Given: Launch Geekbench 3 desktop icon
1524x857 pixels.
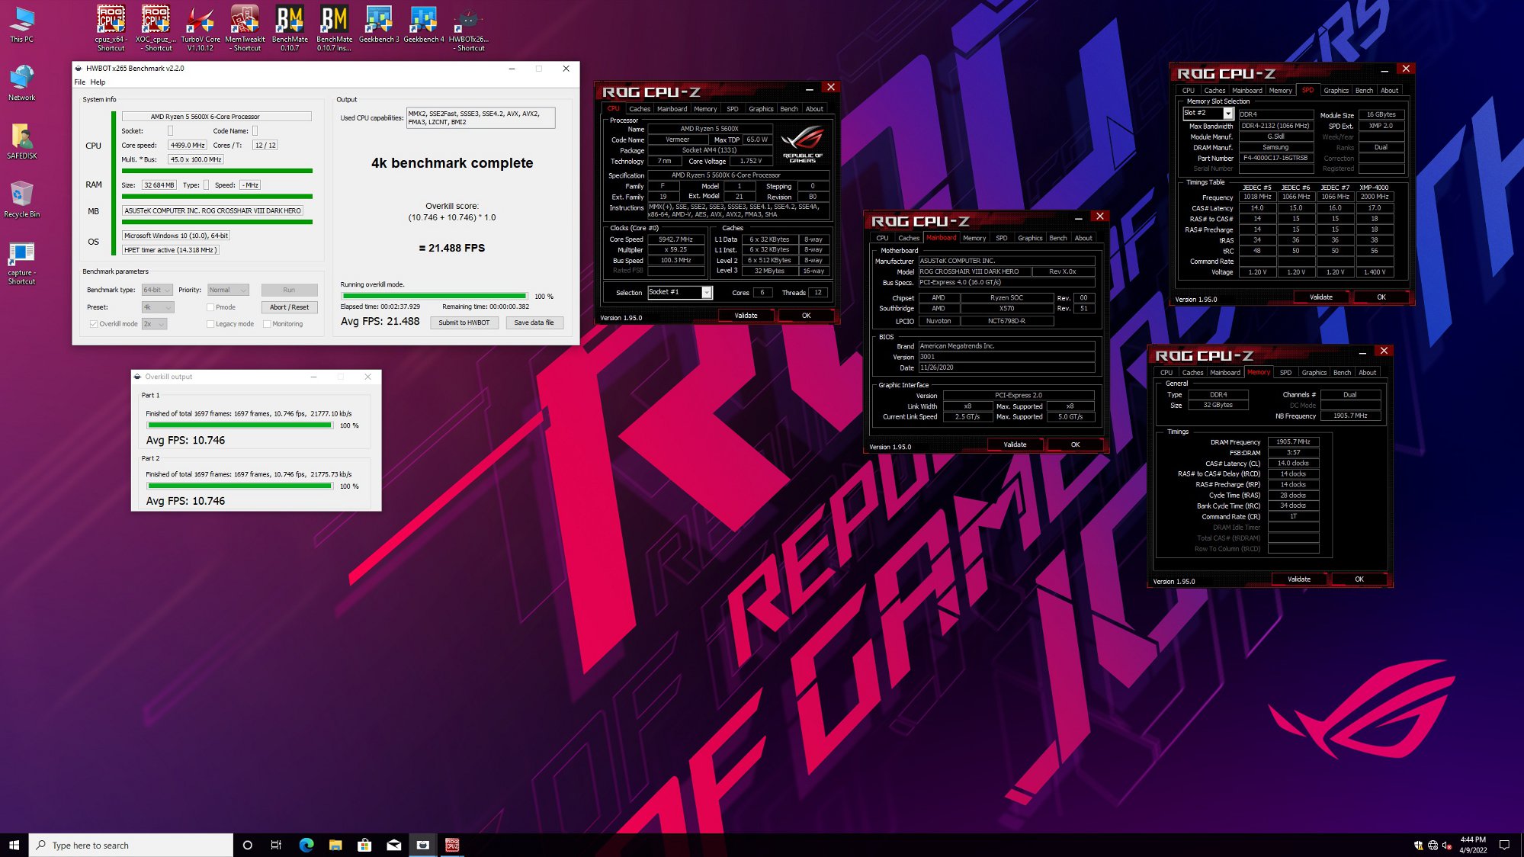Looking at the screenshot, I should tap(379, 24).
